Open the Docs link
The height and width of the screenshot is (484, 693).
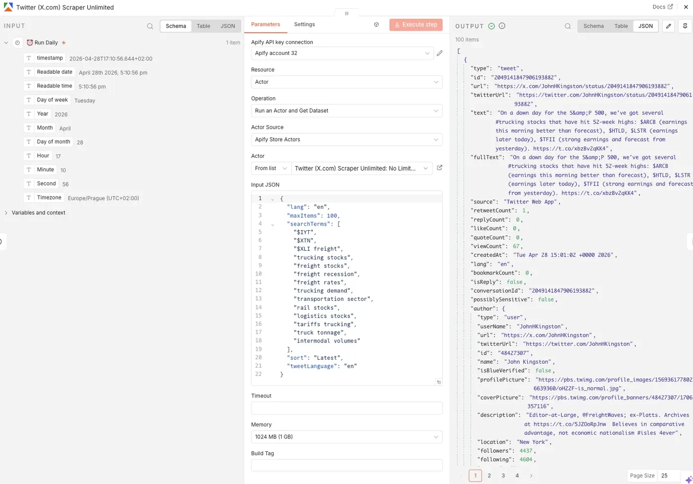tap(663, 7)
